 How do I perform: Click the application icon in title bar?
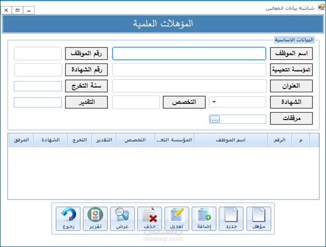coord(321,7)
